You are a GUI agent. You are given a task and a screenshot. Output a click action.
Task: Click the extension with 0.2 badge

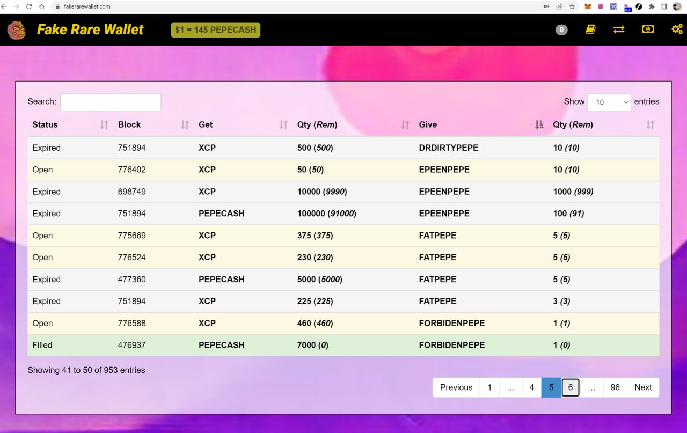tap(627, 8)
